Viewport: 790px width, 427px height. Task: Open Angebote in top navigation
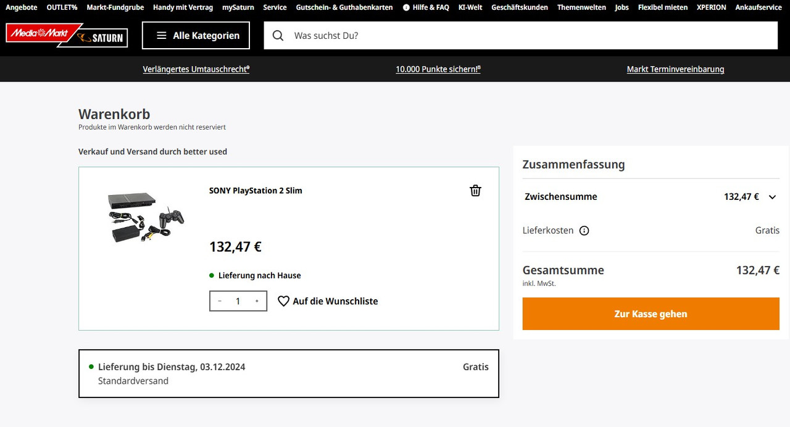22,7
